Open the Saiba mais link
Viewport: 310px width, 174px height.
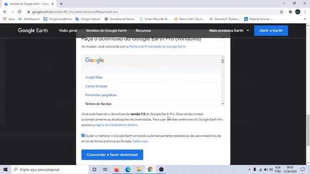click(x=140, y=141)
